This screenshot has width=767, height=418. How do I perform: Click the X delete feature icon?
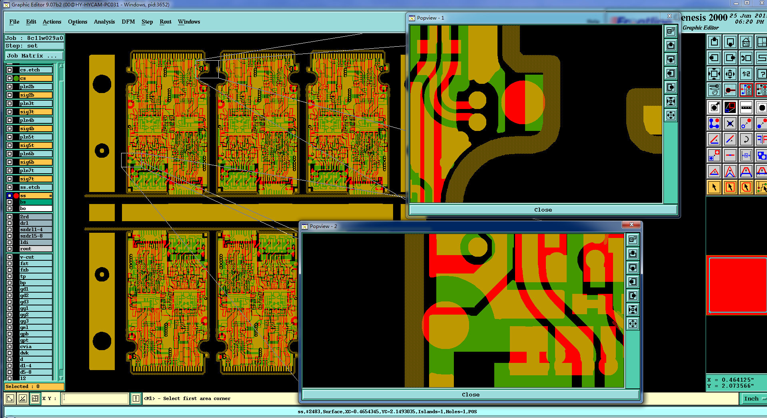pos(730,123)
